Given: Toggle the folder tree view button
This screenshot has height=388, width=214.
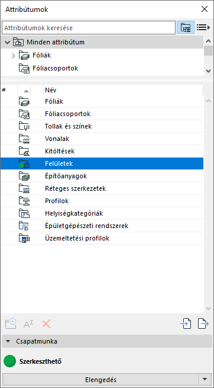Looking at the screenshot, I should 186,27.
